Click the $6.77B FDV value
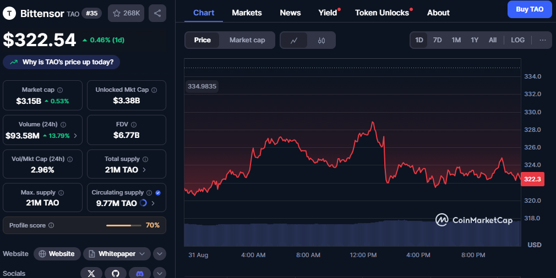 click(126, 135)
